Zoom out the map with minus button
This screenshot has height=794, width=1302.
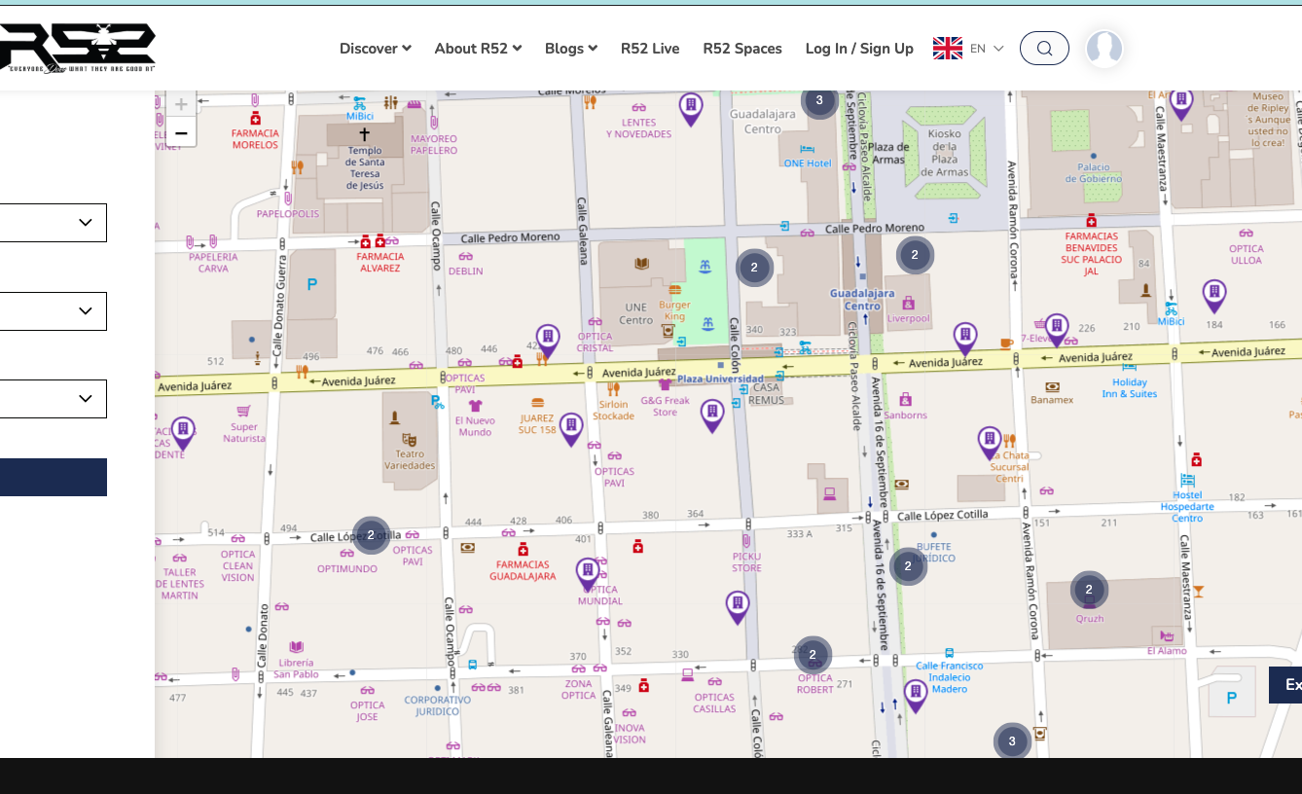[x=181, y=133]
